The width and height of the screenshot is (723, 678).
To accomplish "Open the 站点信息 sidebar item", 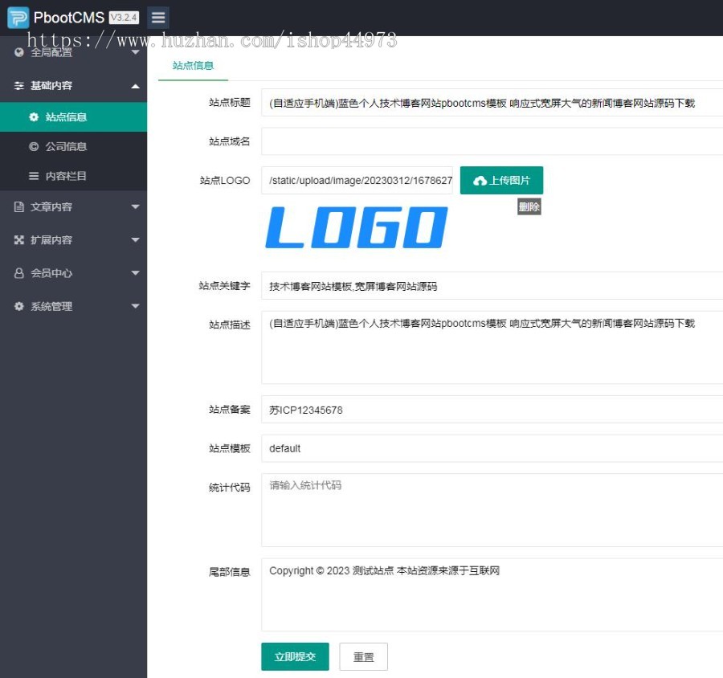I will 73,117.
